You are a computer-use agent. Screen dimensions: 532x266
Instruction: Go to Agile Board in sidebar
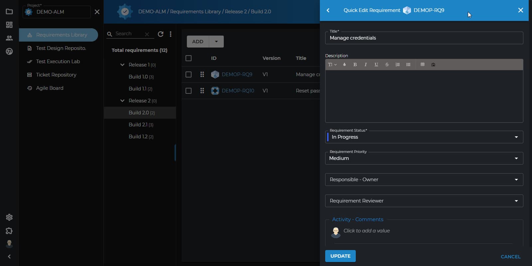click(50, 88)
